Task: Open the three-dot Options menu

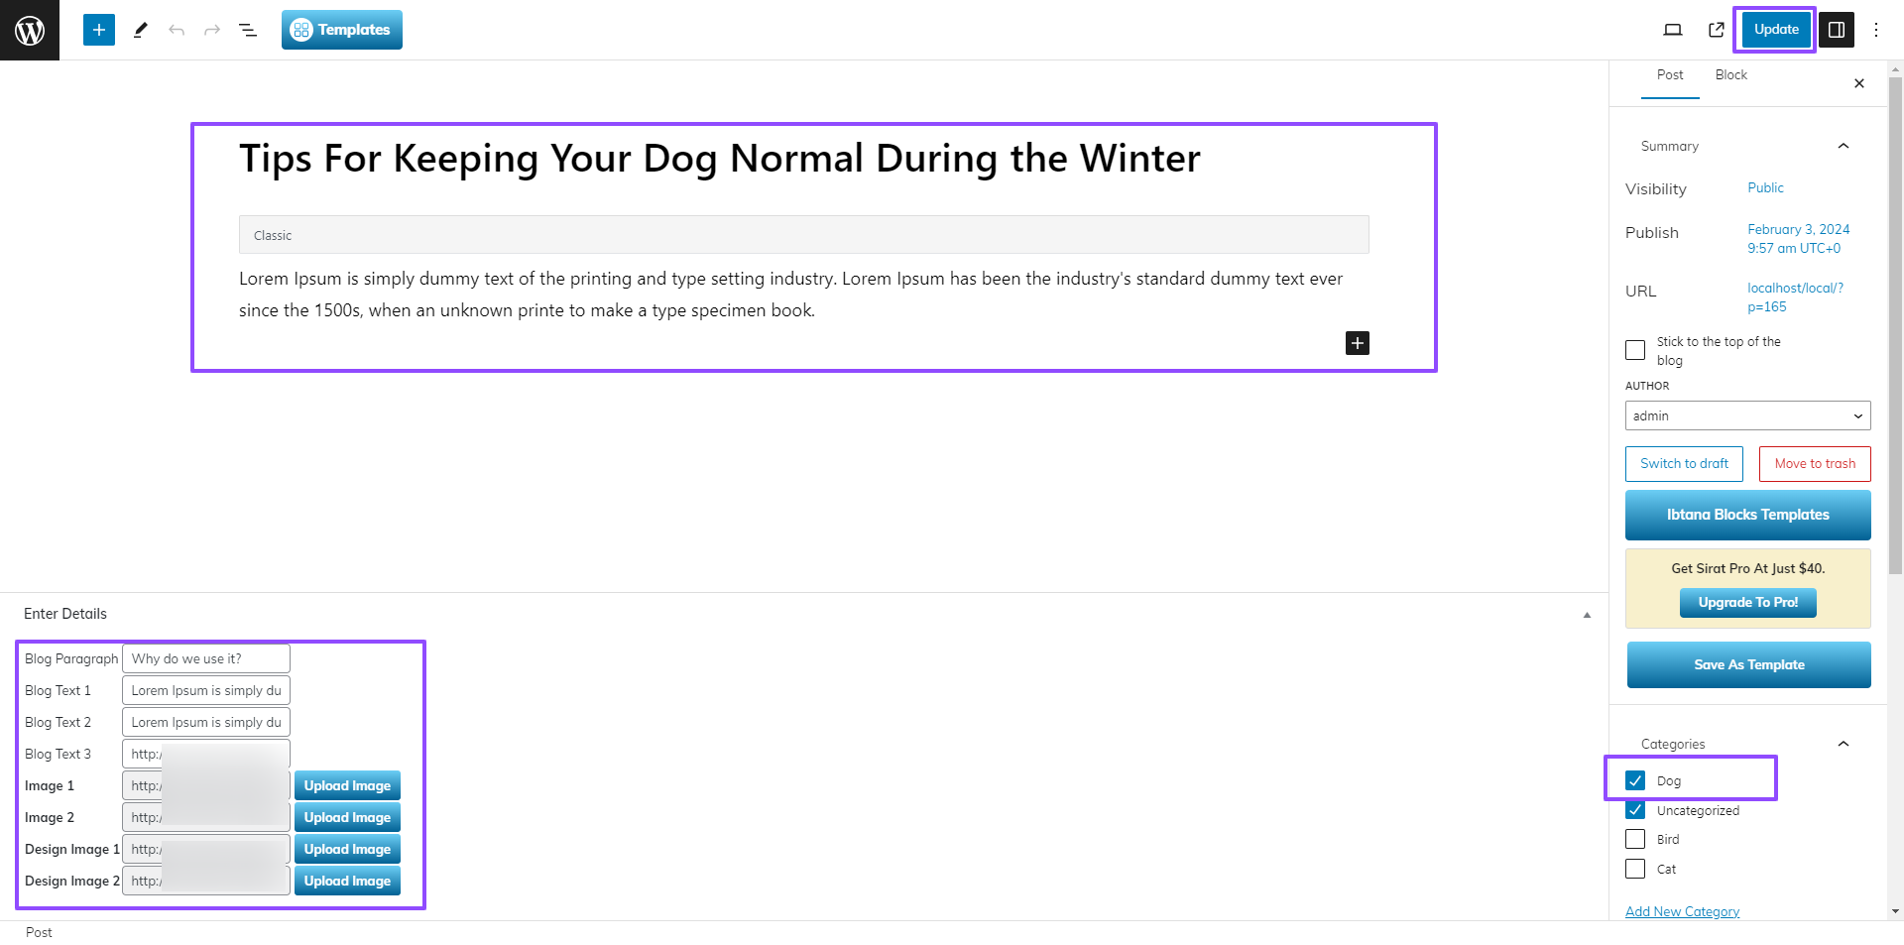Action: pyautogui.click(x=1876, y=30)
